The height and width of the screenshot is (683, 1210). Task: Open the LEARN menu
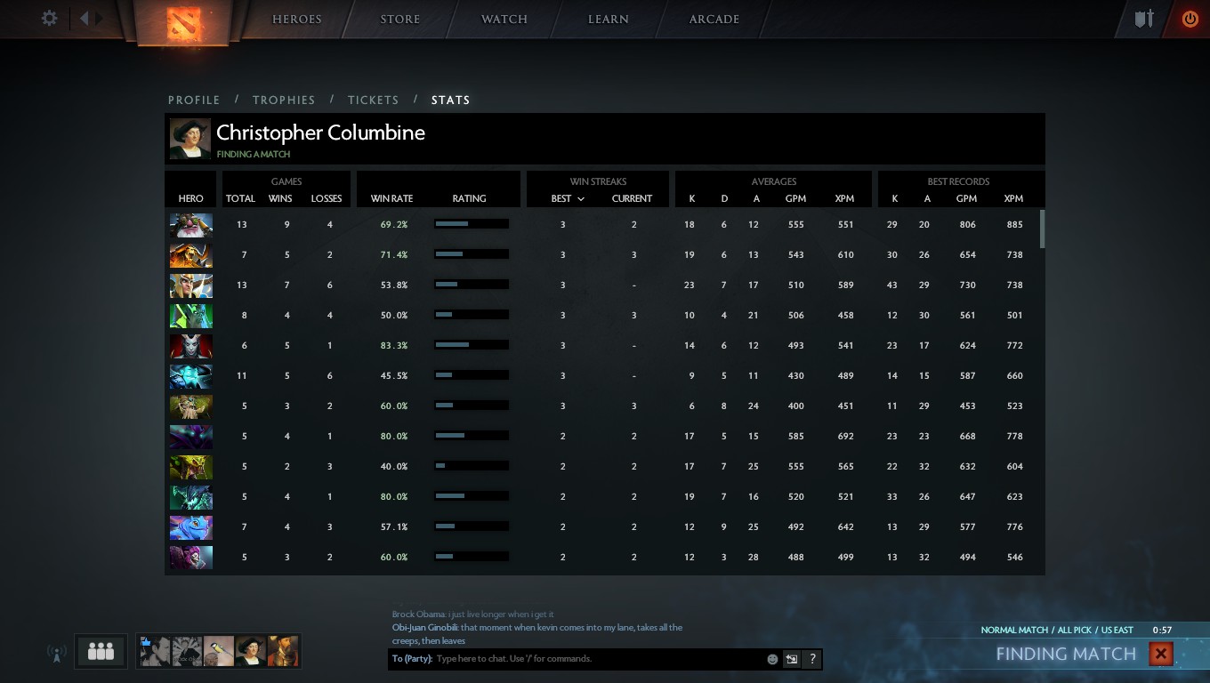[x=609, y=20]
